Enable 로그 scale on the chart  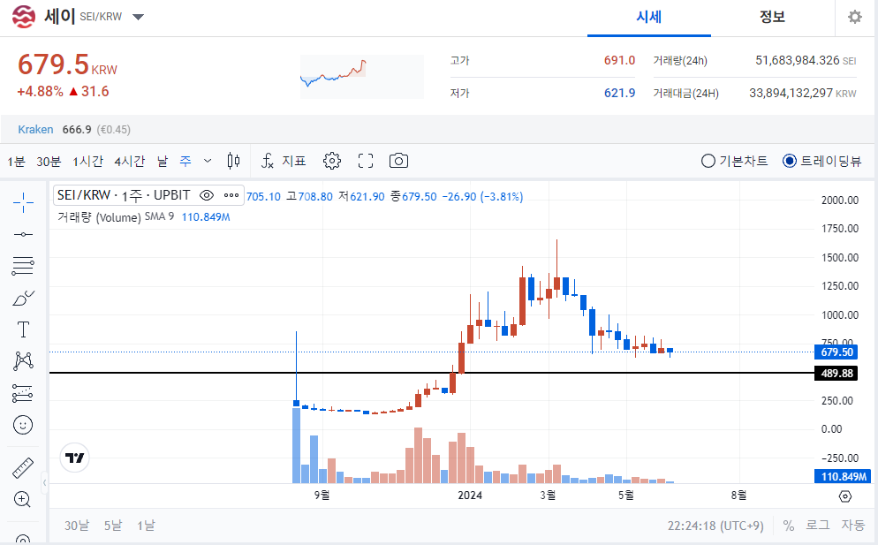pos(819,525)
